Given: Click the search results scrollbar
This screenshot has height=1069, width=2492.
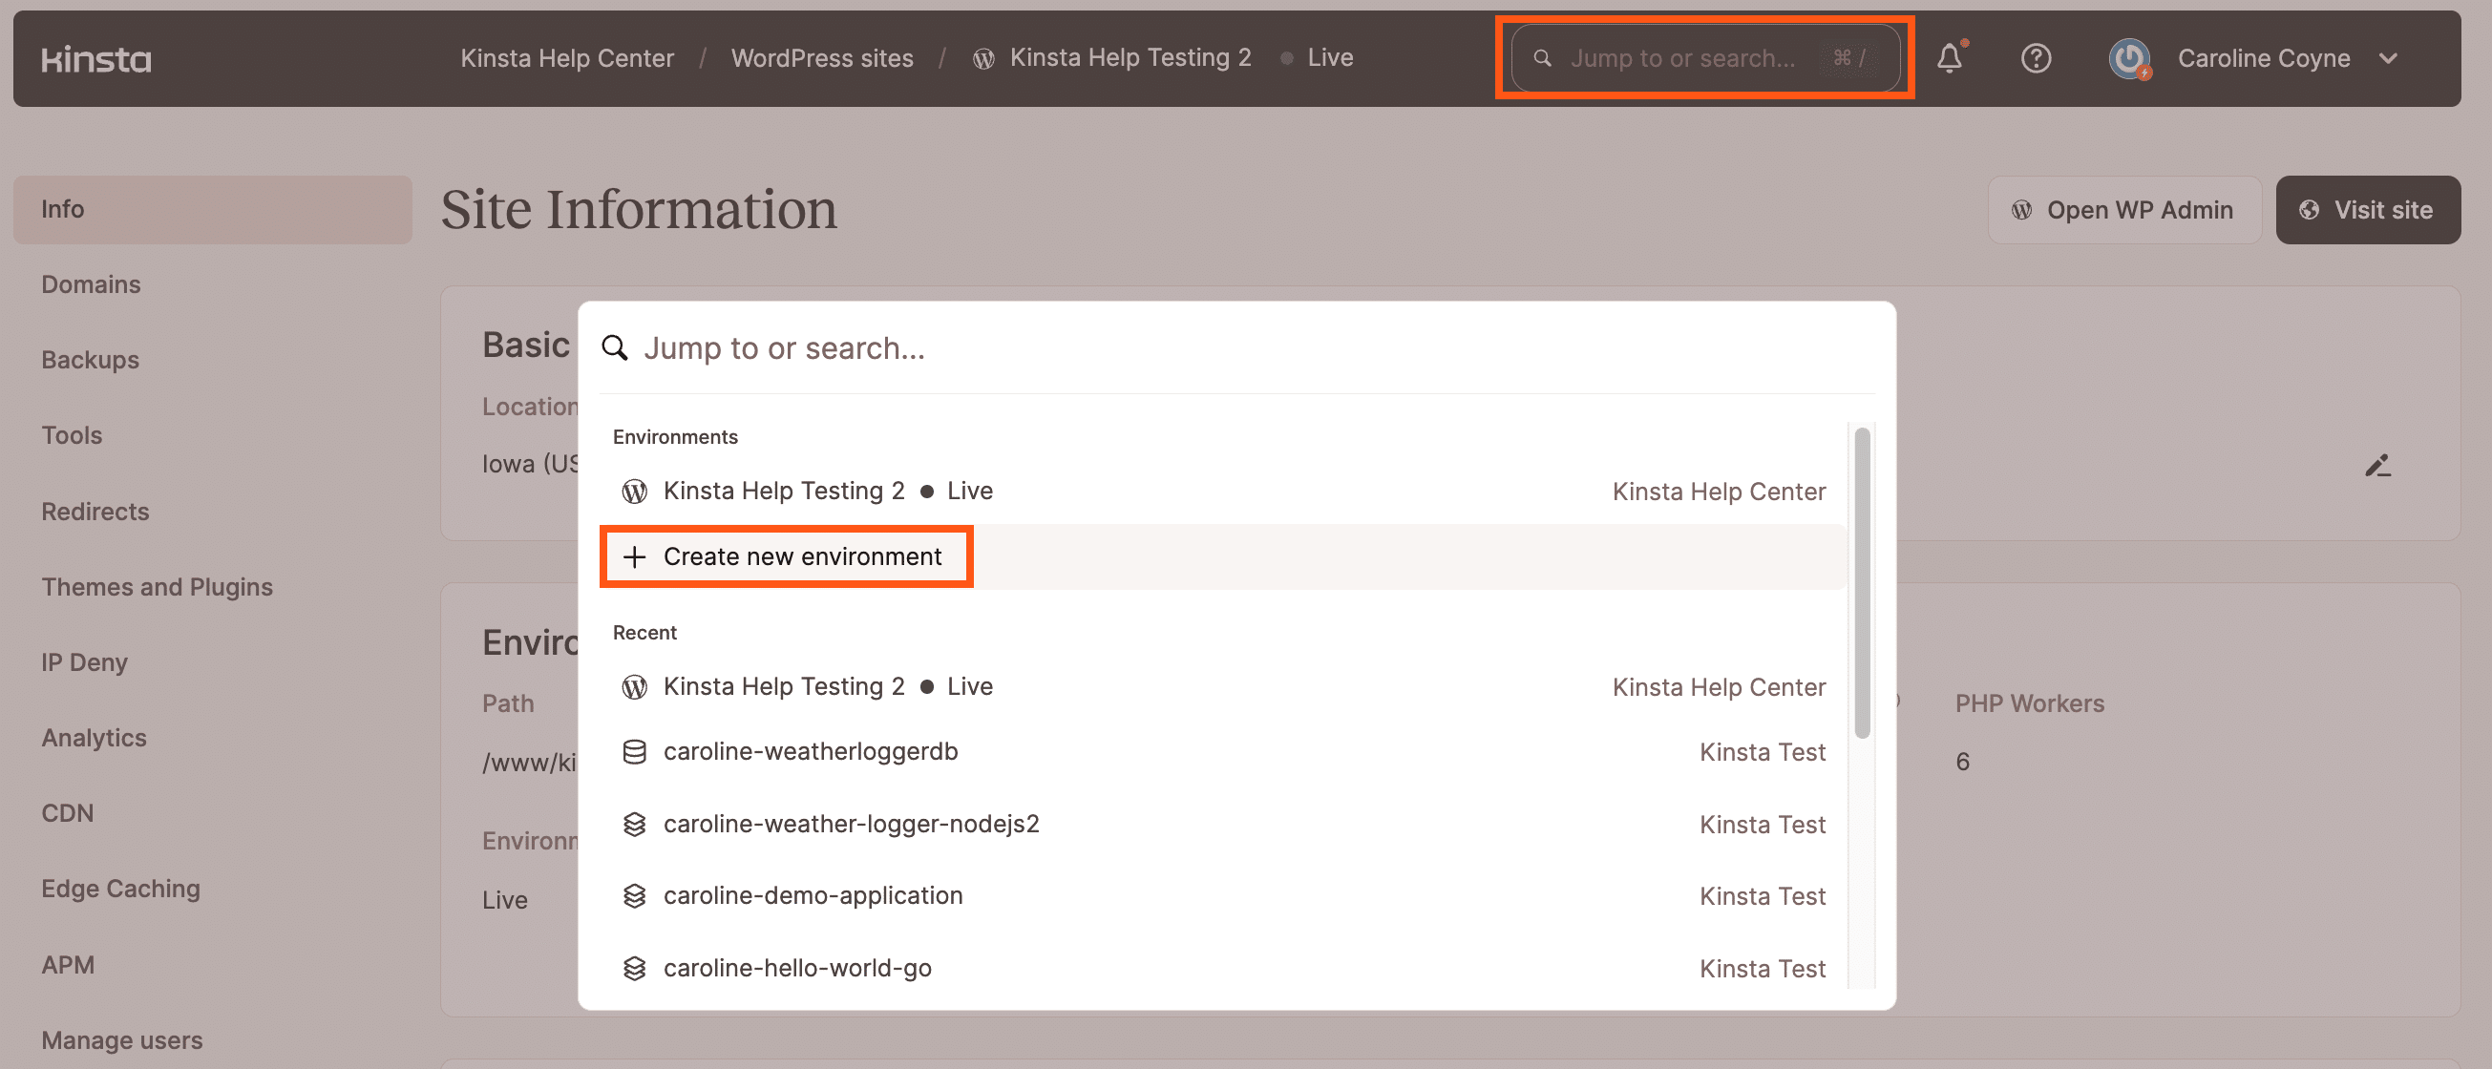Looking at the screenshot, I should coord(1861,580).
